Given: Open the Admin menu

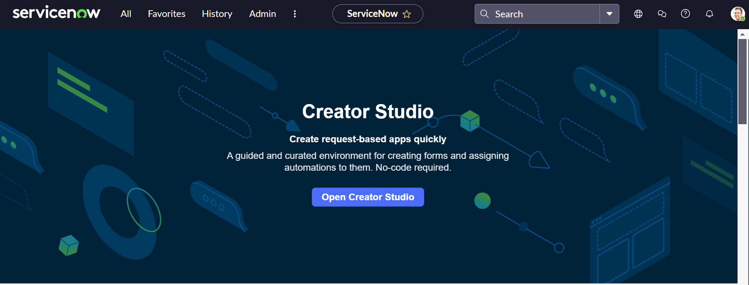Looking at the screenshot, I should [x=262, y=14].
